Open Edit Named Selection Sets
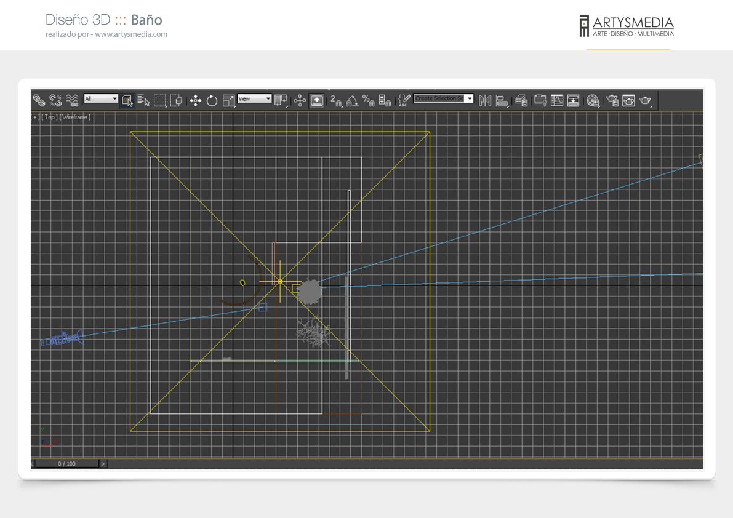Viewport: 733px width, 518px height. 404,100
